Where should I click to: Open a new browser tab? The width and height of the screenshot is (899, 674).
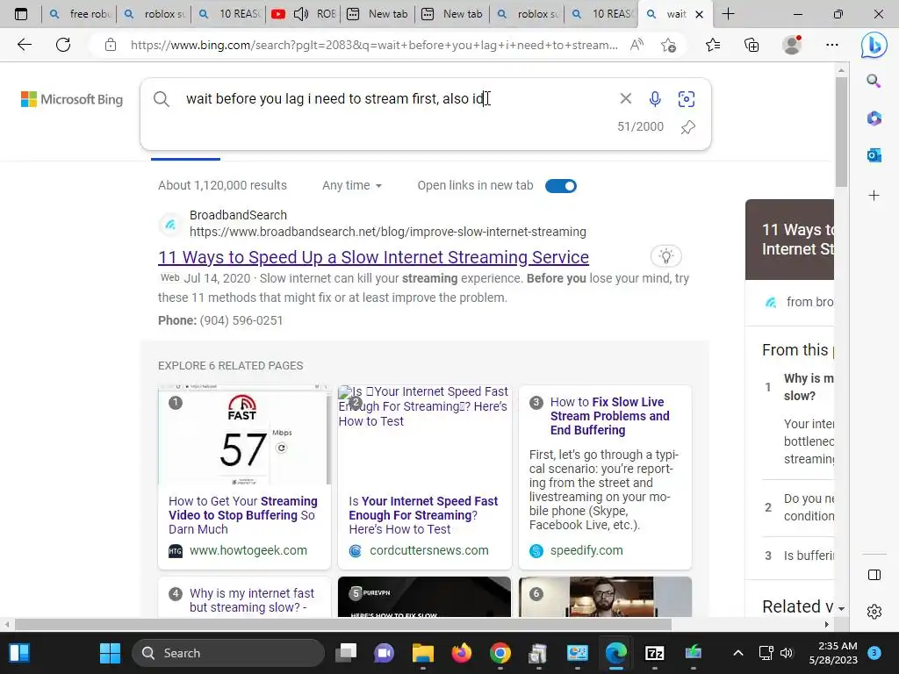728,14
